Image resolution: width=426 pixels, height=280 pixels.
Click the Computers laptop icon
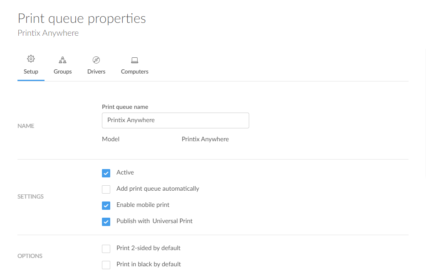click(134, 60)
